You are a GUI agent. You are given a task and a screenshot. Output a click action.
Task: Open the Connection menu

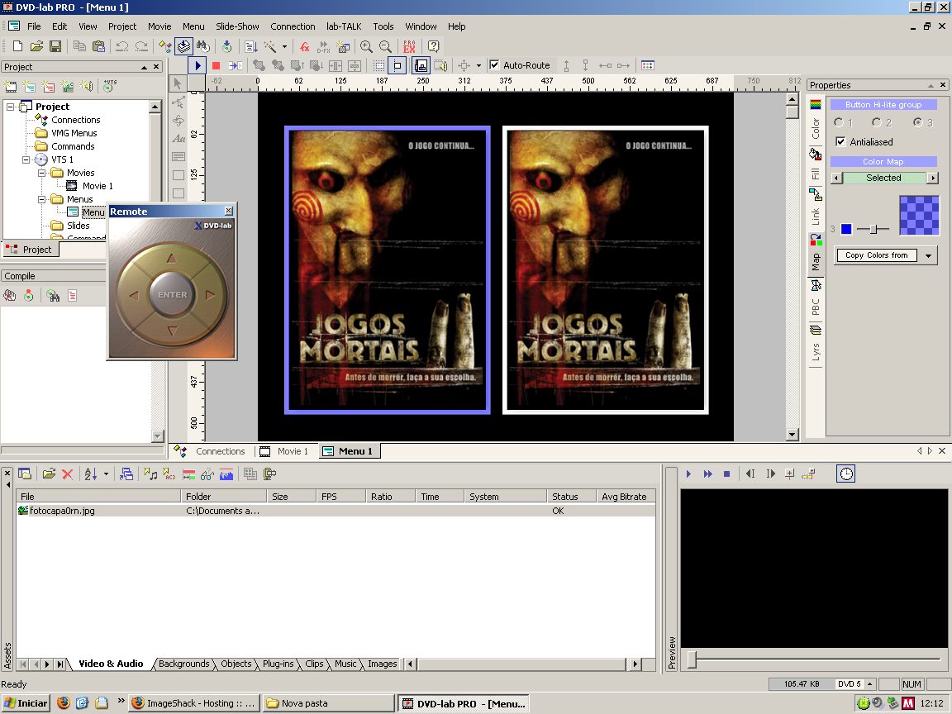tap(293, 26)
